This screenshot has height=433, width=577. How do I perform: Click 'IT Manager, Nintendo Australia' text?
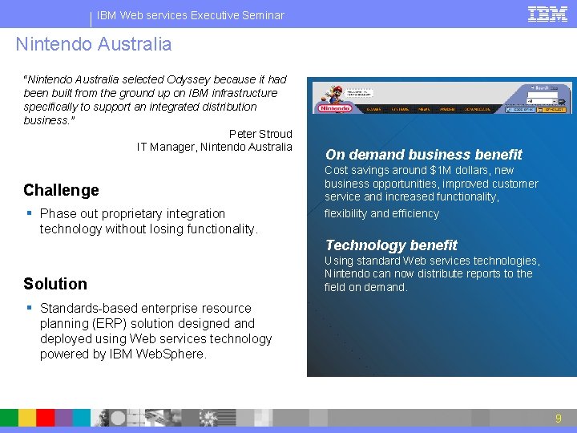tap(215, 147)
